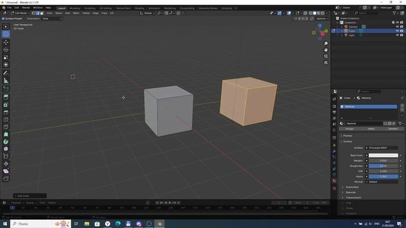Select the Edge Slide tool
The height and width of the screenshot is (228, 406).
click(6, 156)
